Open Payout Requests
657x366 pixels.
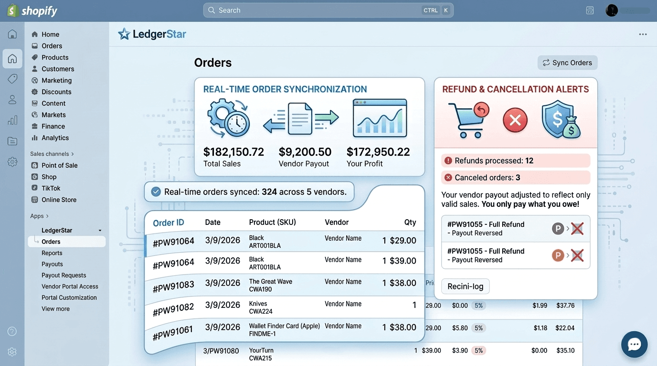(x=64, y=275)
